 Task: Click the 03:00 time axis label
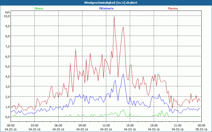(34, 126)
